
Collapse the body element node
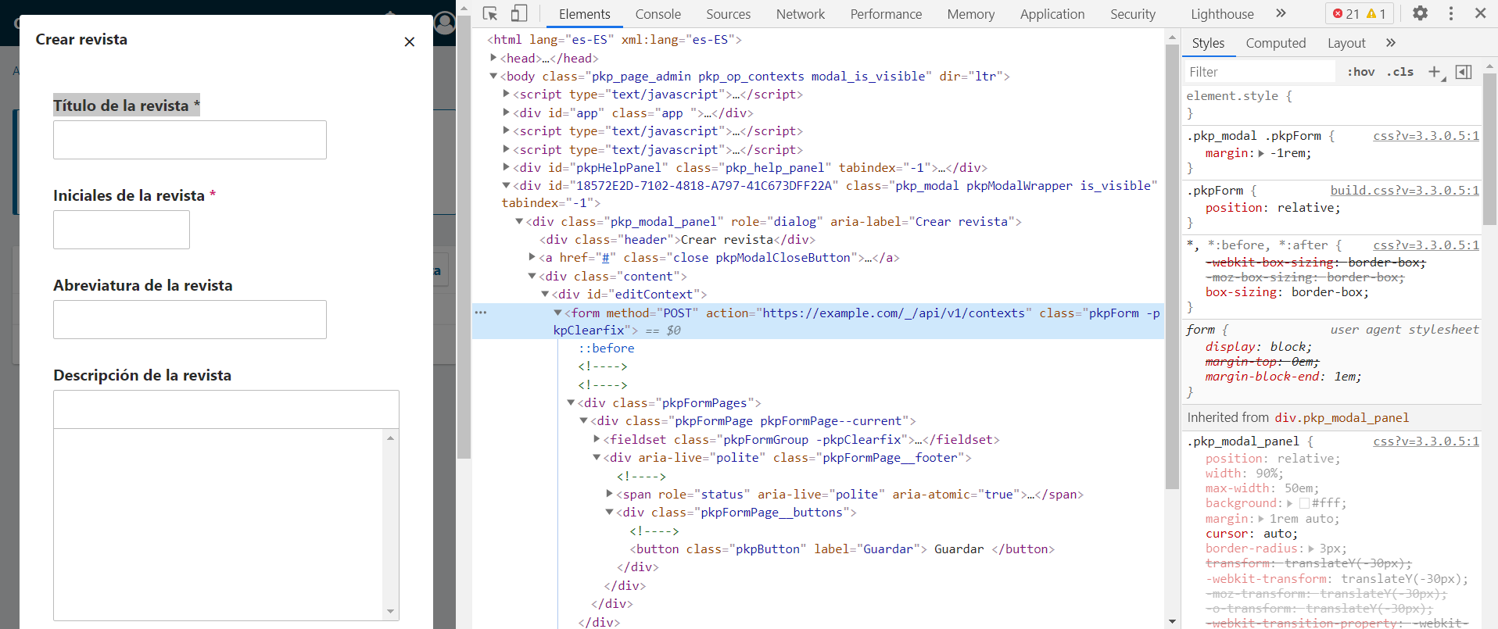pyautogui.click(x=493, y=76)
